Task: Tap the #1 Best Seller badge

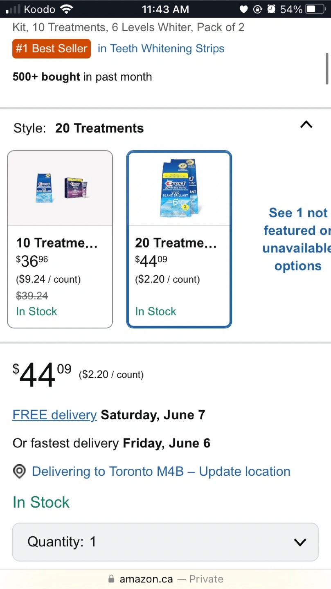Action: point(52,49)
